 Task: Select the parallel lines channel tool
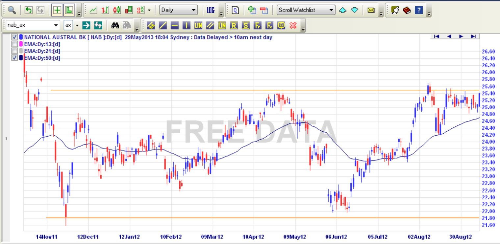tap(210, 25)
